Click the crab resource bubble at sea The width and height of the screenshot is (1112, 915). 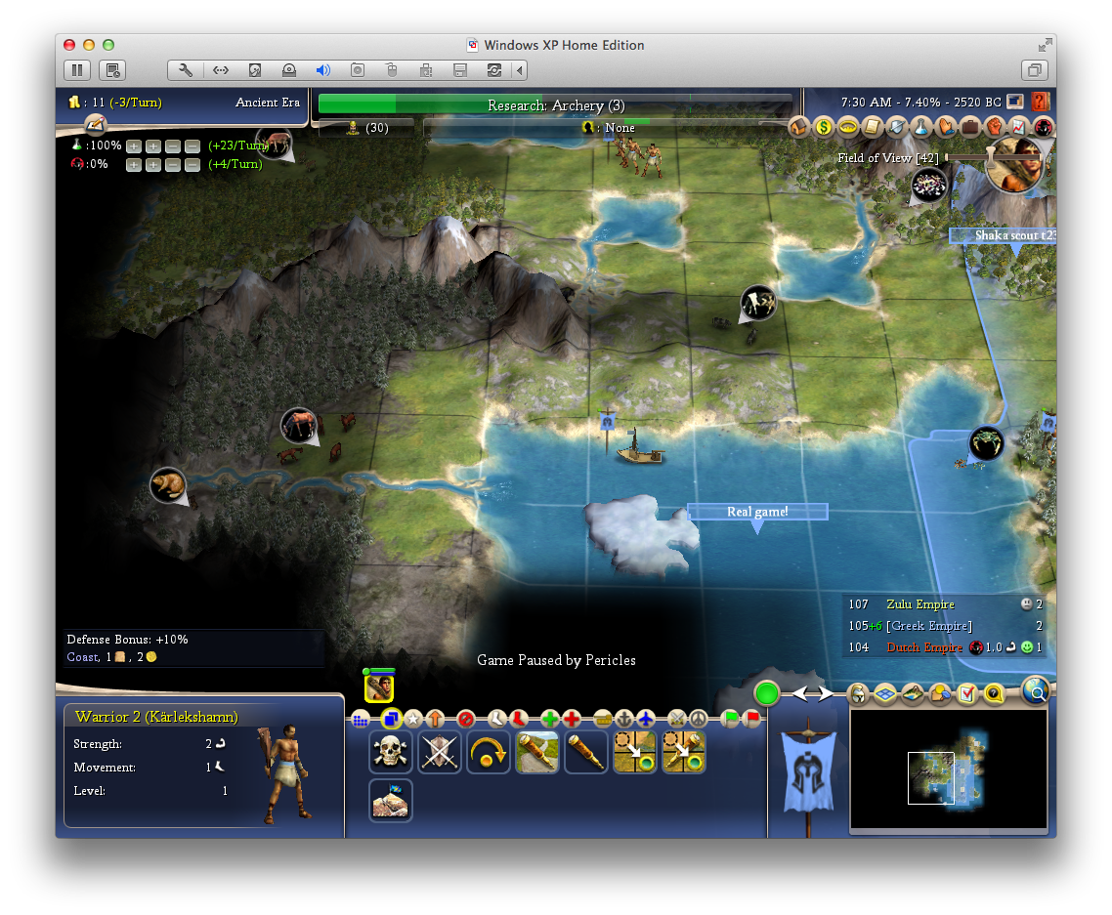986,443
